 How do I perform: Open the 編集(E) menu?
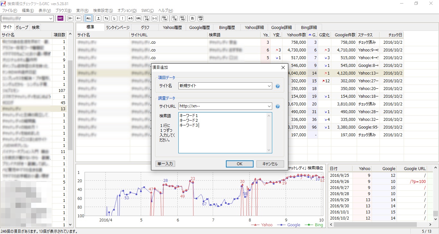pyautogui.click(x=28, y=11)
